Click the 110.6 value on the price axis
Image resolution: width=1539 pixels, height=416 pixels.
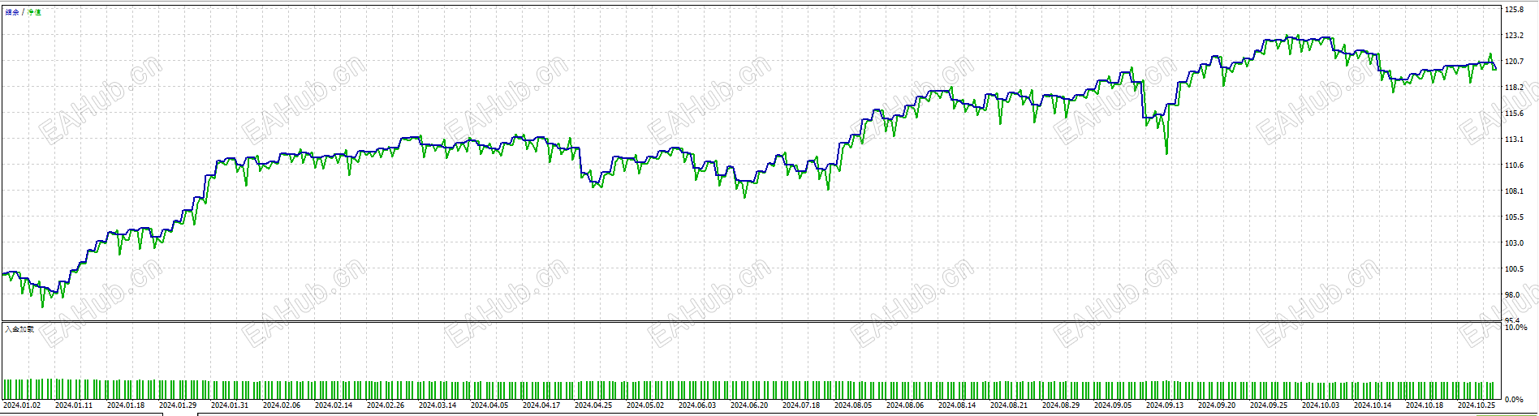1514,165
